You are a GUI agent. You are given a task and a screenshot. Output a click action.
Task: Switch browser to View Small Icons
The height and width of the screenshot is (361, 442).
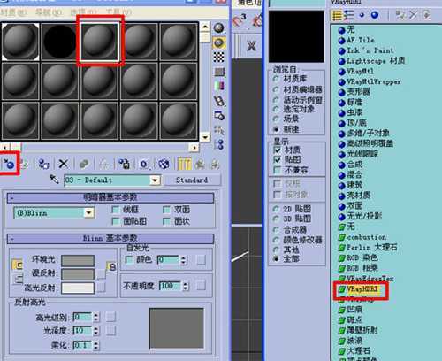coord(362,15)
